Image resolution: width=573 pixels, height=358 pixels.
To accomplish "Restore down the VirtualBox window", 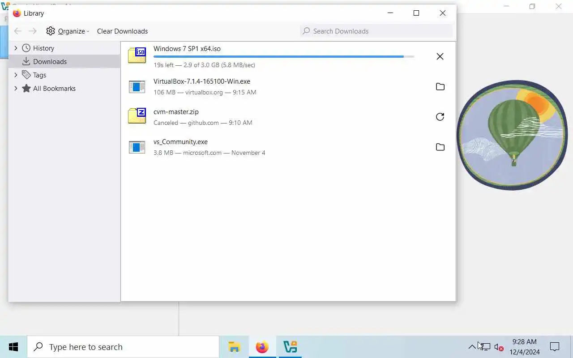I will pyautogui.click(x=532, y=6).
